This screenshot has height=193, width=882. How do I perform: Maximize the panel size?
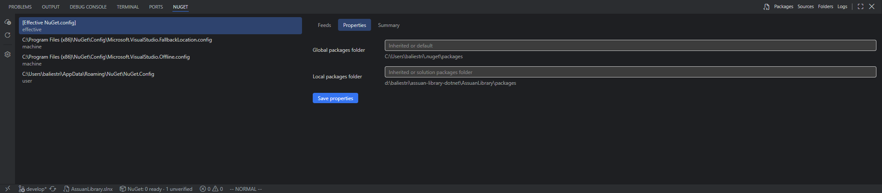point(861,7)
